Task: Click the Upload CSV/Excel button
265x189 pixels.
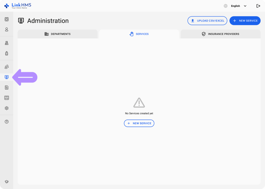Action: click(207, 21)
